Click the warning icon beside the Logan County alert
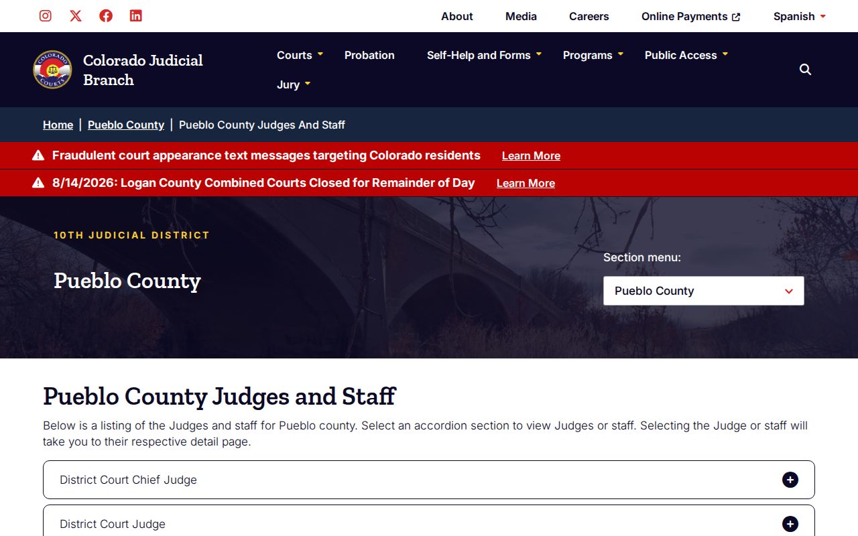 coord(38,183)
